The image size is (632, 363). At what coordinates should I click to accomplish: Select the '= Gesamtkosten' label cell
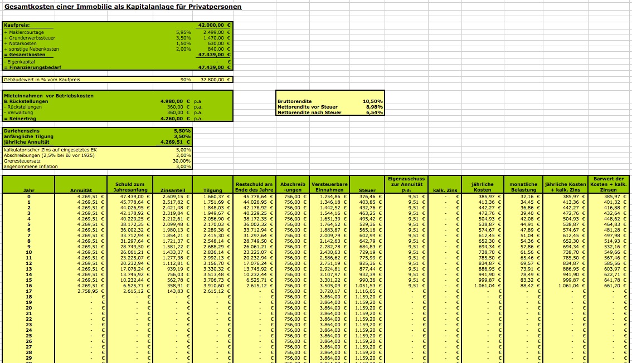point(25,55)
